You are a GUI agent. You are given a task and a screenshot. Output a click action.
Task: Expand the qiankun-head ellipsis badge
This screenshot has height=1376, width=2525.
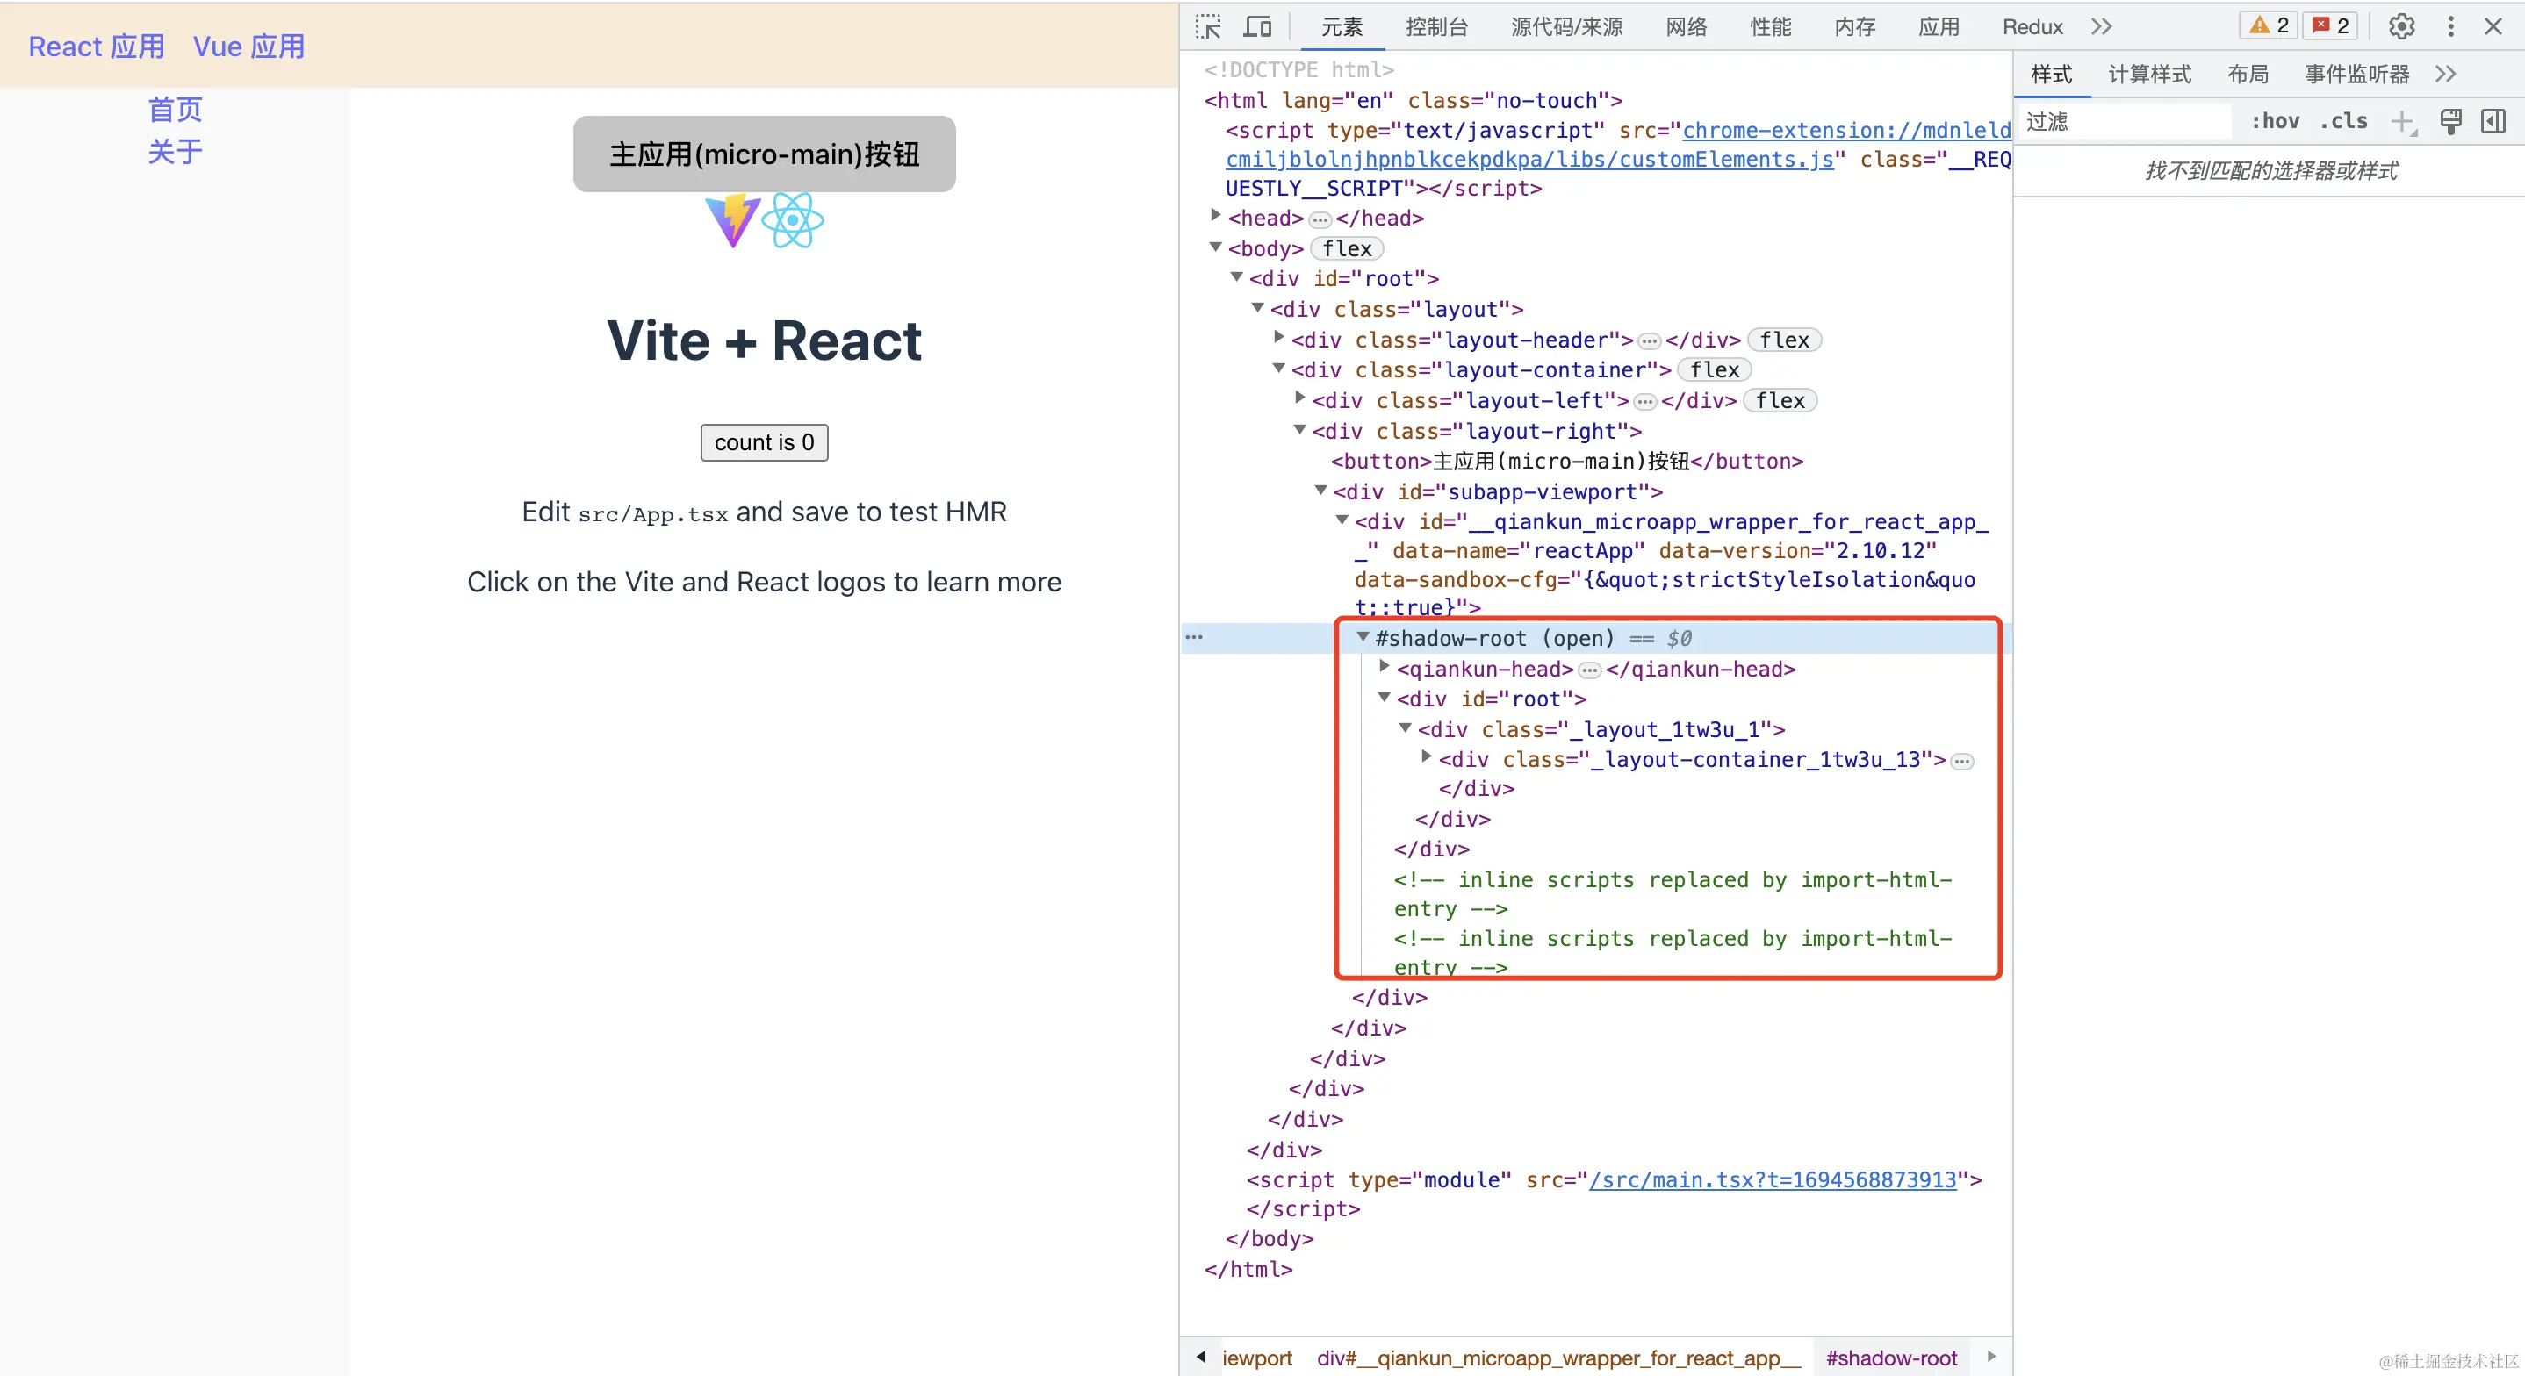coord(1589,670)
